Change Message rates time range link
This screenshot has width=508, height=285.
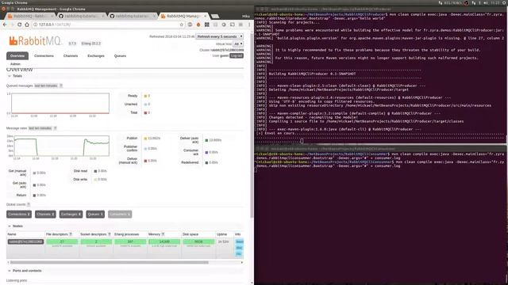pos(40,128)
